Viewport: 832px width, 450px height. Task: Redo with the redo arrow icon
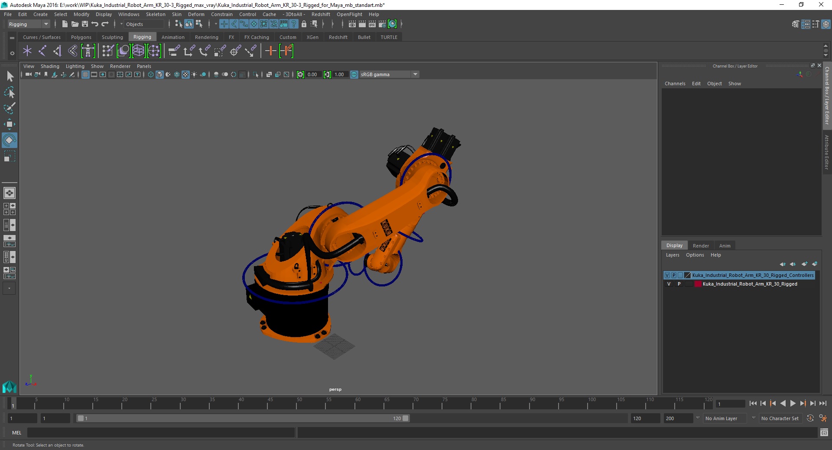[105, 24]
